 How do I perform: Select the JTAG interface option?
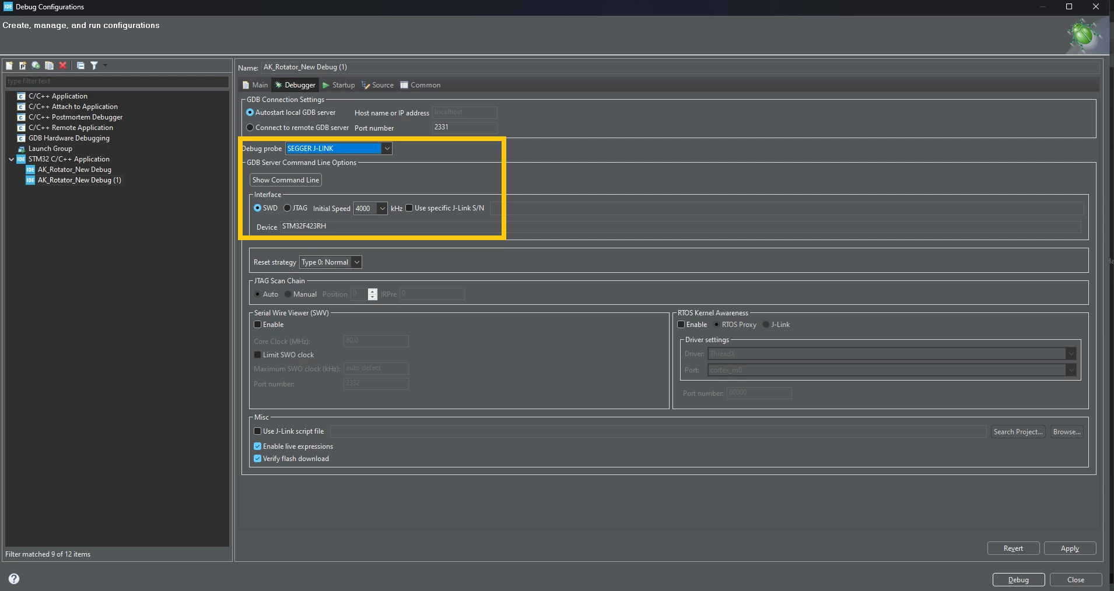(288, 208)
